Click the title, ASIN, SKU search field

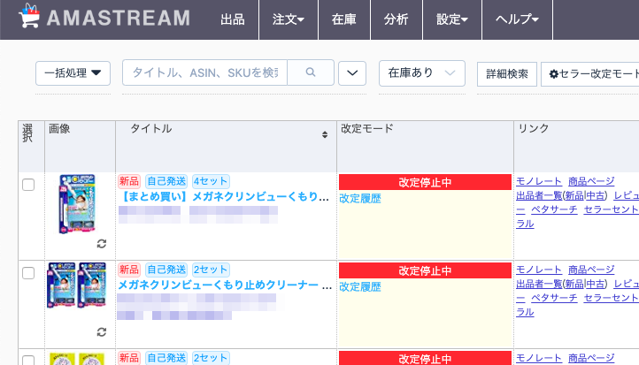[205, 72]
